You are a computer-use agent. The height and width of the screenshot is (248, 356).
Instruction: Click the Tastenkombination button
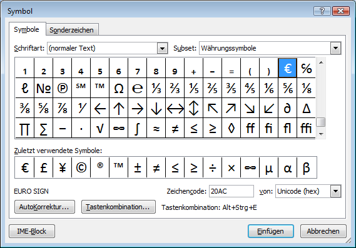click(x=118, y=207)
